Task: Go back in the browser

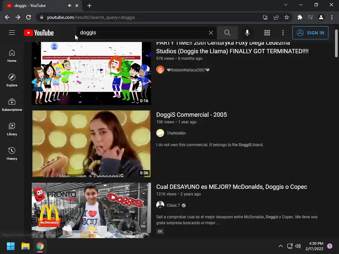Action: (7, 17)
